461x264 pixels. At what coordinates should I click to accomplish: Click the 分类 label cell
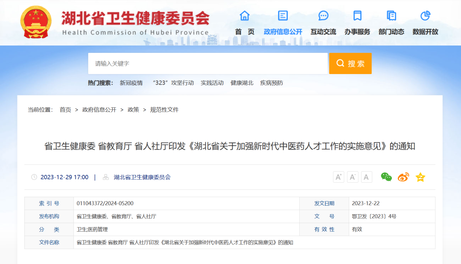[x=49, y=230]
